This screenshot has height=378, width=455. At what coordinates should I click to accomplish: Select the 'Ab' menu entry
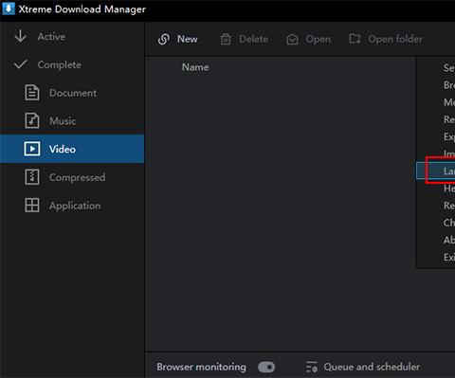click(448, 240)
